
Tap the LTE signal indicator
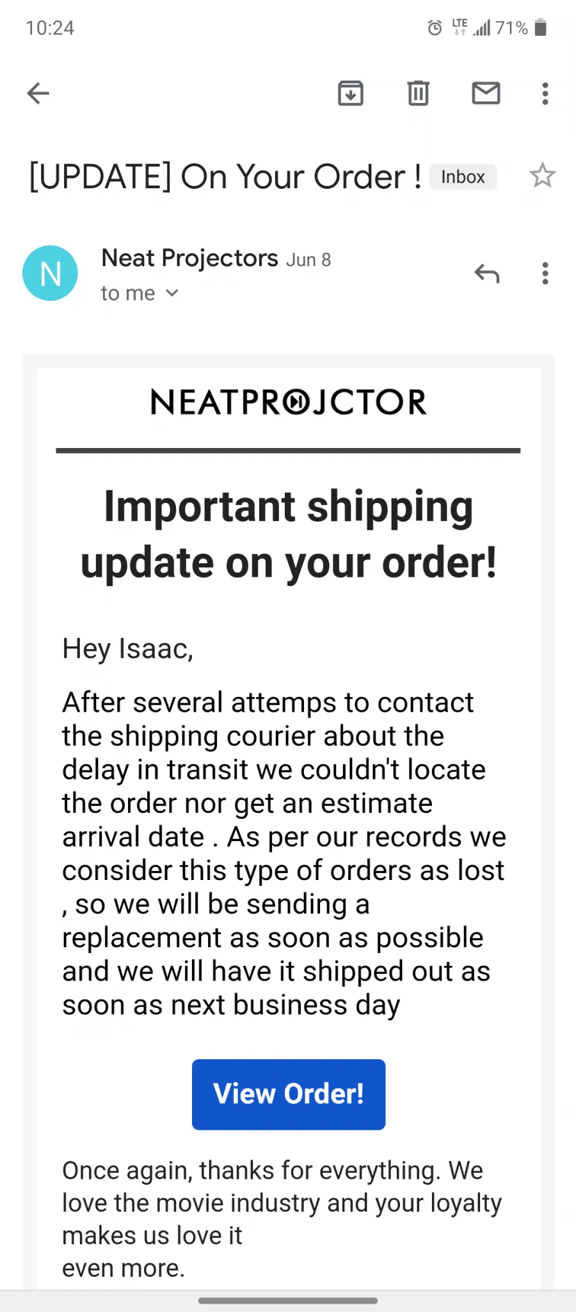coord(460,27)
